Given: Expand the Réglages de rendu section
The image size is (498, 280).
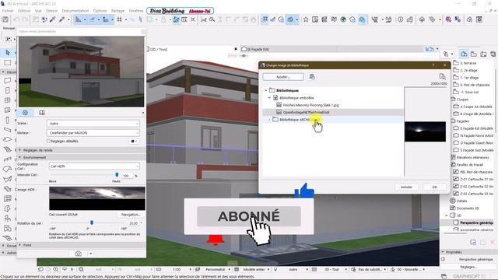Looking at the screenshot, I should (x=19, y=150).
